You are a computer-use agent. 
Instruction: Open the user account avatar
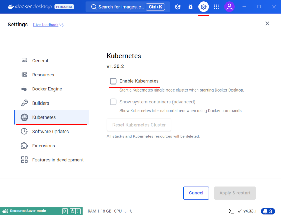pos(229,7)
